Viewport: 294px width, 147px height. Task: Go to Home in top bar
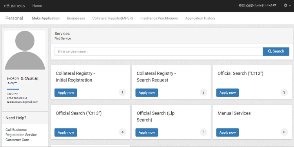[x=37, y=5]
